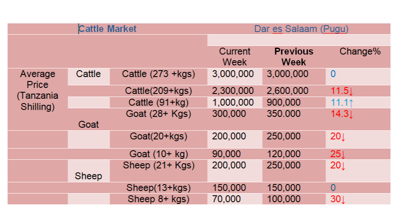Select the Average Price (Tanzania Shilling) cell
Screen dimensions: 397x223
pyautogui.click(x=38, y=90)
